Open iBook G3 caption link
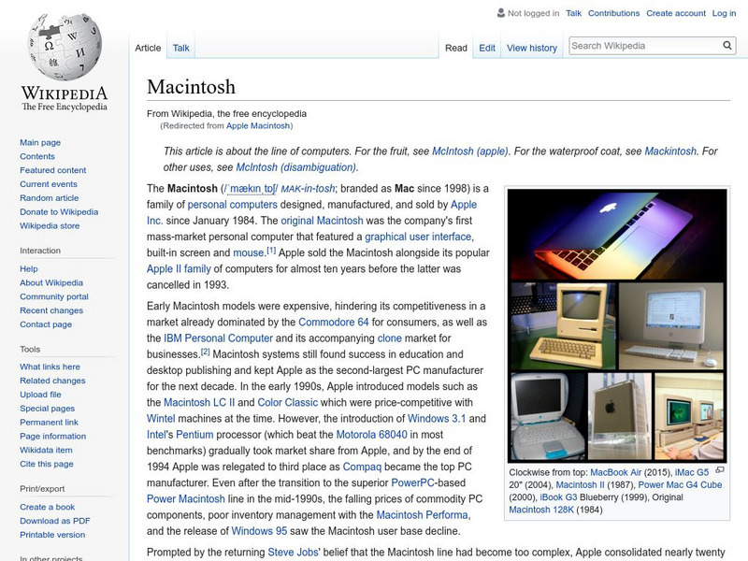The height and width of the screenshot is (561, 748). [558, 497]
